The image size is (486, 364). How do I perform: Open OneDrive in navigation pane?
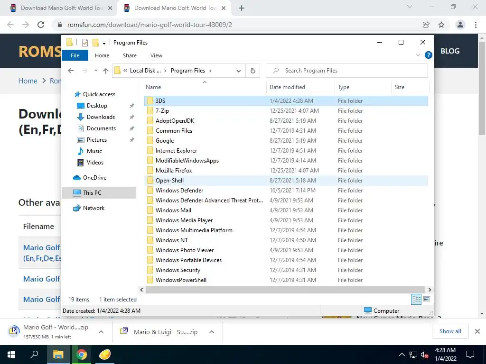94,178
